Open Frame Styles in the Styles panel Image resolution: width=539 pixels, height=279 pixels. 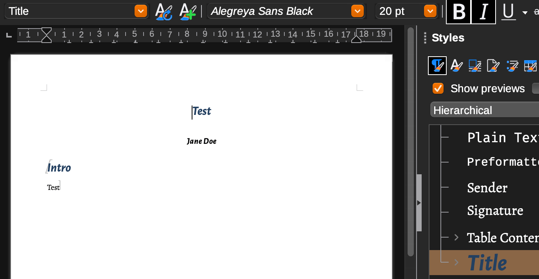click(475, 66)
